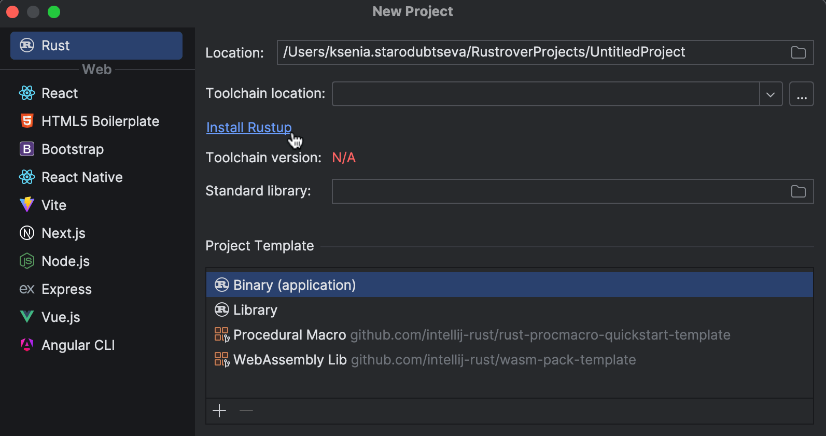This screenshot has height=436, width=826.
Task: Click the HTML5 Boilerplate shield icon
Action: 27,121
